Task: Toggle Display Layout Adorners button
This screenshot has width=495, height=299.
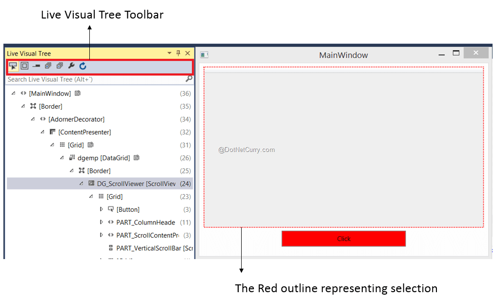Action: [24, 66]
